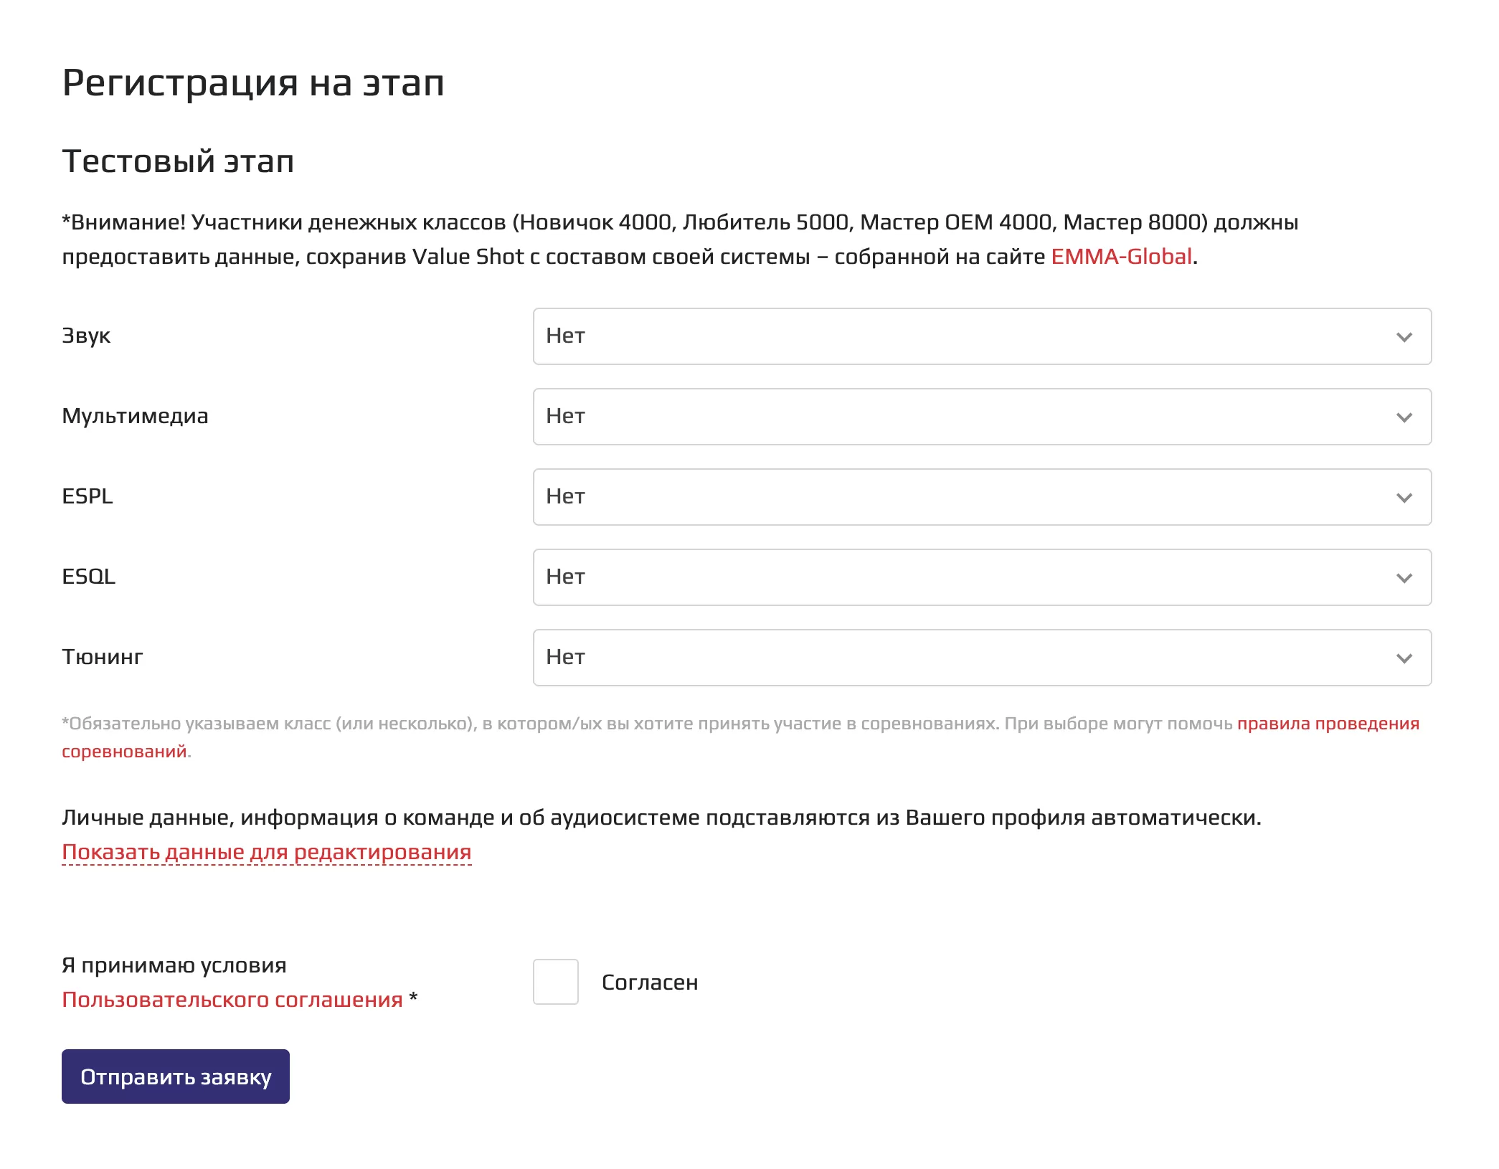Enable the Согласен agreement checkbox
The width and height of the screenshot is (1499, 1169).
coord(556,981)
